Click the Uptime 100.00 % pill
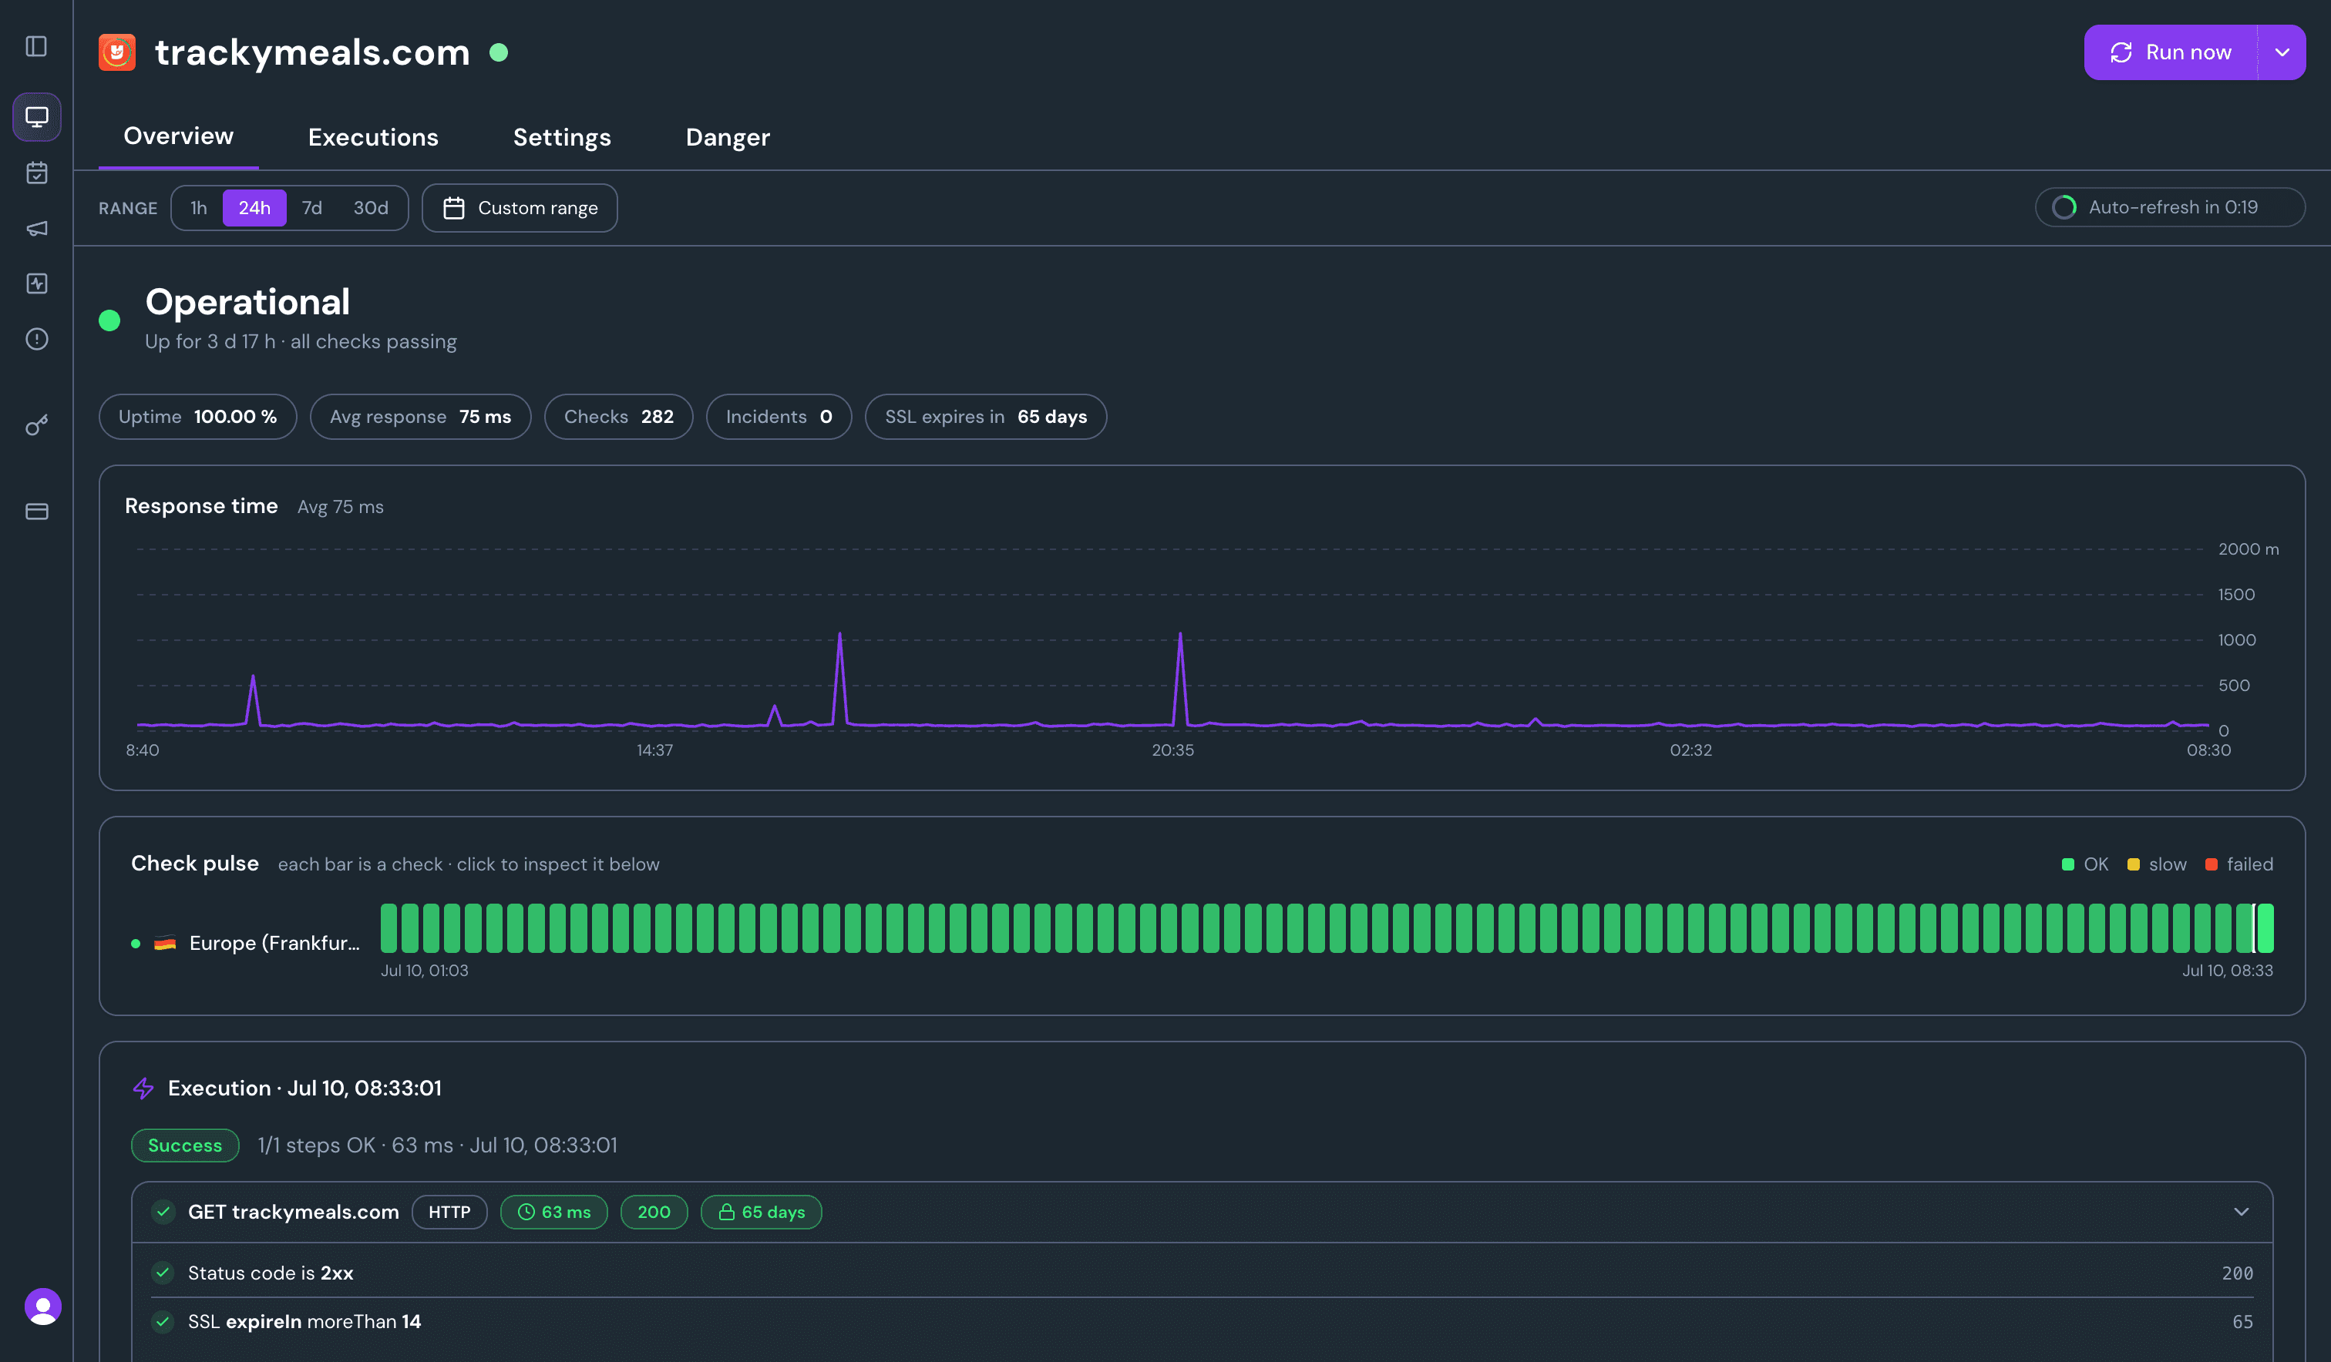Image resolution: width=2331 pixels, height=1362 pixels. tap(198, 417)
